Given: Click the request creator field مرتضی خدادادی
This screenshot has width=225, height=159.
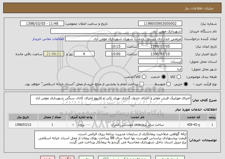Looking at the screenshot, I should 124,39.
